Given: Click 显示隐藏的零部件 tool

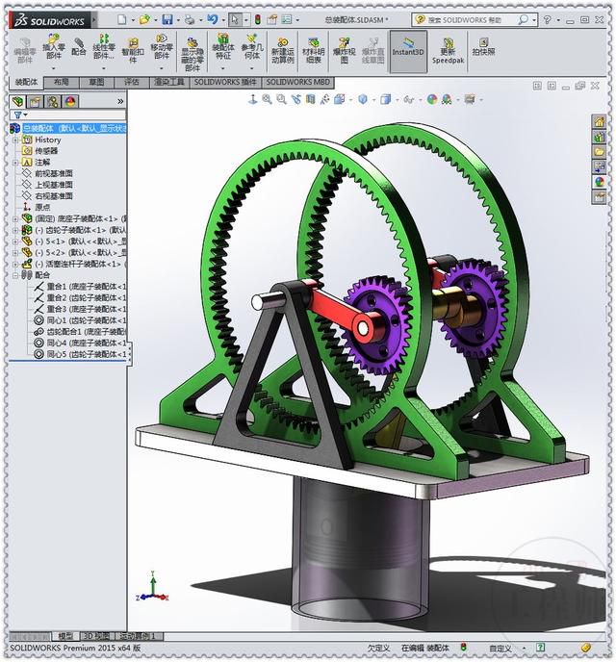Looking at the screenshot, I should coord(192,54).
